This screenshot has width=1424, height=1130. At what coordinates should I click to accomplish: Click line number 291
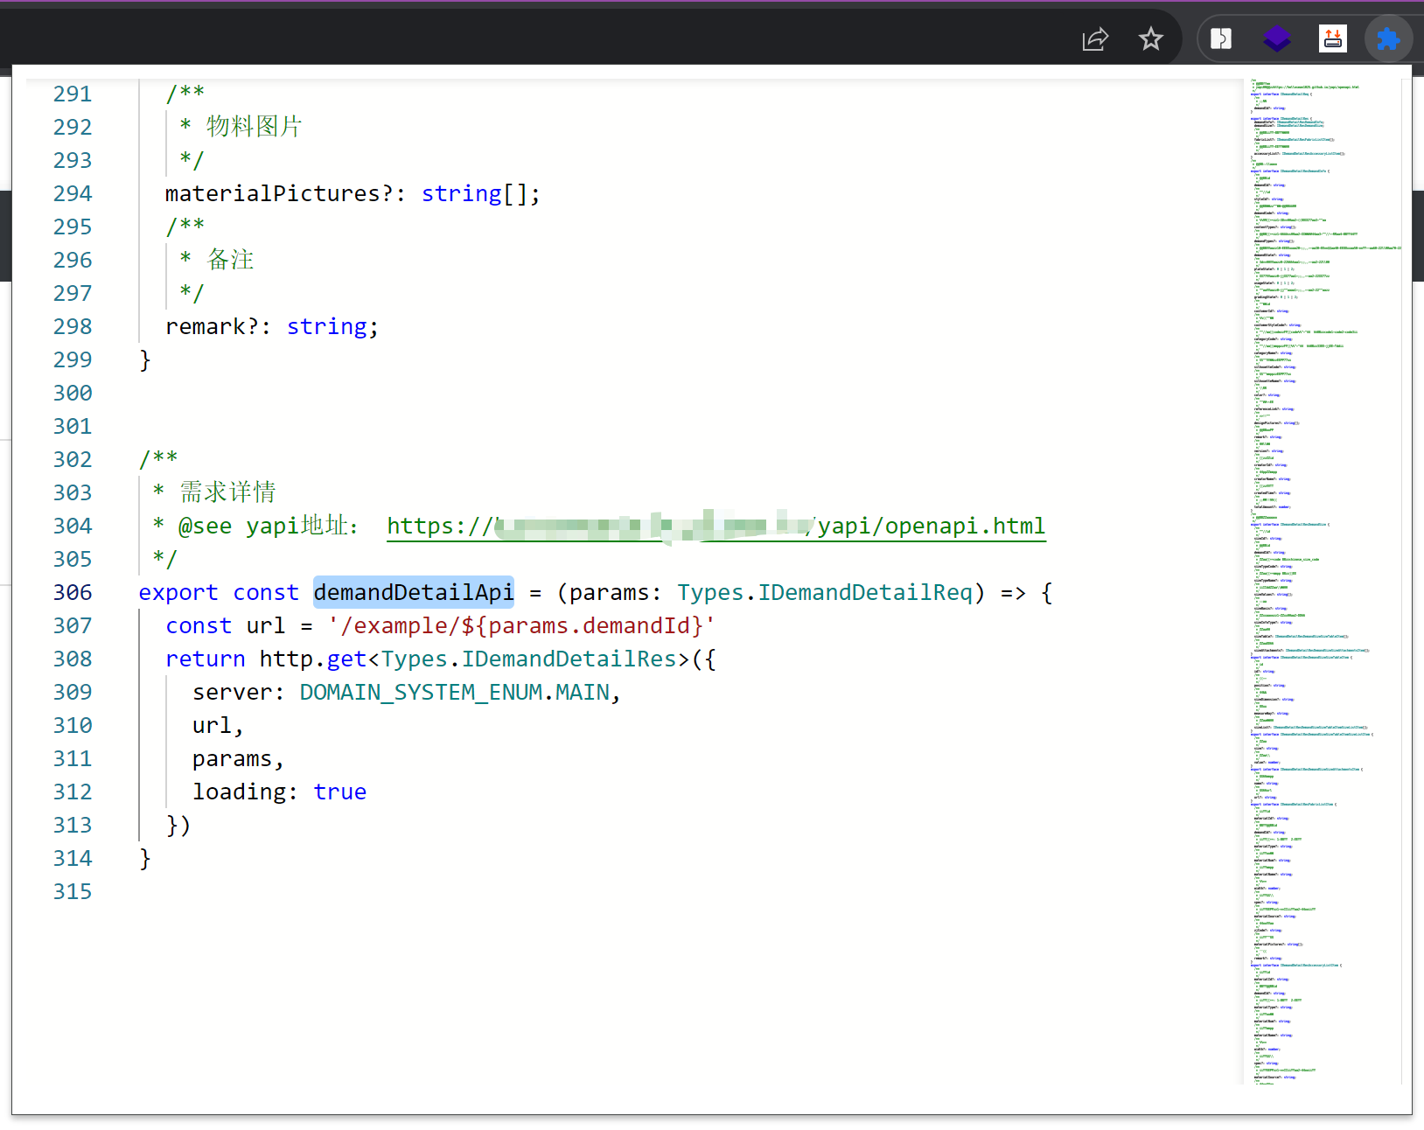click(73, 94)
